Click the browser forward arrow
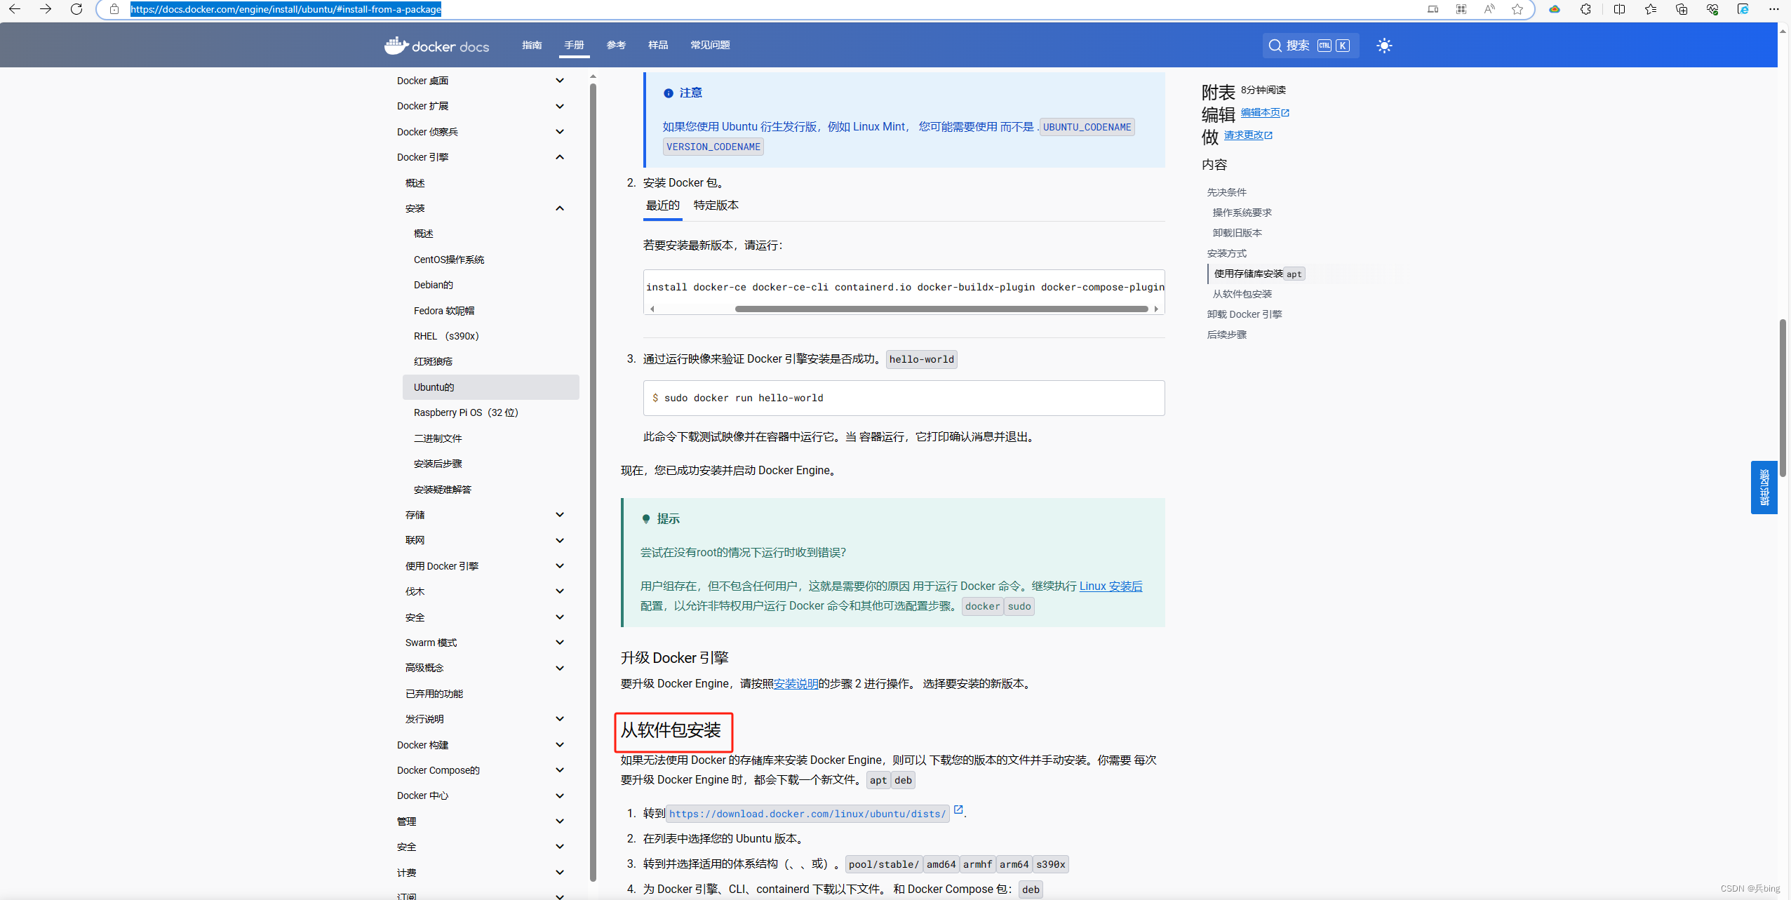The height and width of the screenshot is (900, 1791). click(x=46, y=9)
